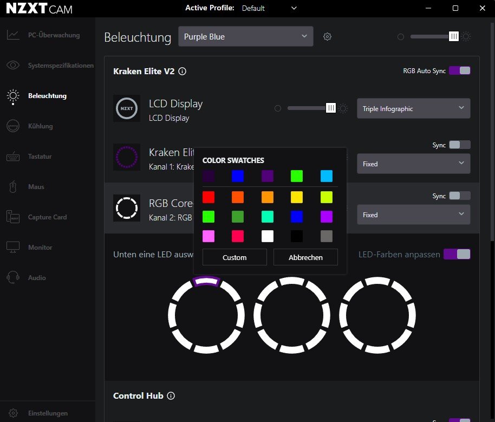Select the teal color swatch
The height and width of the screenshot is (422, 495).
pyautogui.click(x=268, y=217)
